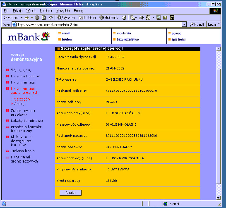Click the scrollbar up arrow
The width and height of the screenshot is (226, 208).
tap(219, 49)
